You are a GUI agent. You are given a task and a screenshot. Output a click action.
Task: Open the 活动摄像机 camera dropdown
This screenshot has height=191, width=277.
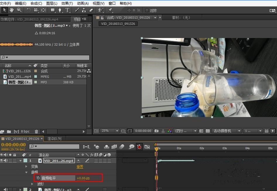(x=226, y=131)
